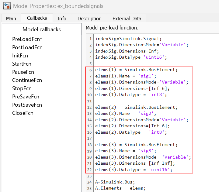Select the Callbacks tab

pyautogui.click(x=37, y=18)
